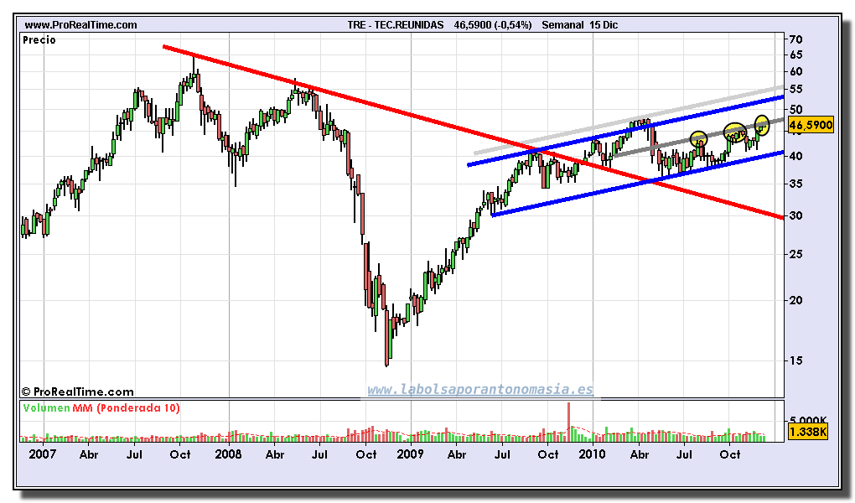This screenshot has width=855, height=503.
Task: Click the red MM (Ponderada 10) legend
Action: pyautogui.click(x=127, y=408)
